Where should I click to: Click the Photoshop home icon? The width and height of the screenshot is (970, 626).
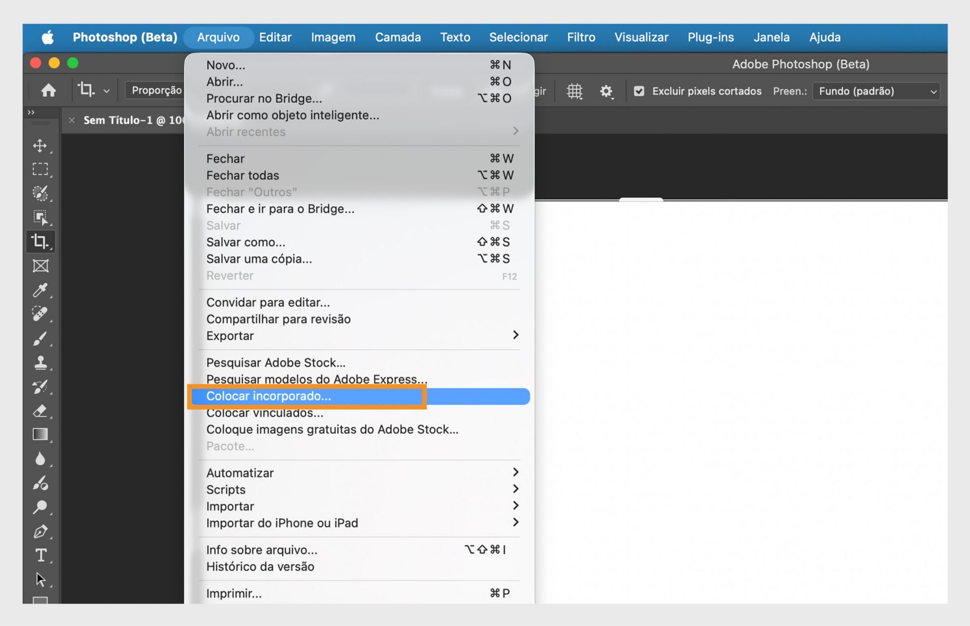tap(49, 90)
